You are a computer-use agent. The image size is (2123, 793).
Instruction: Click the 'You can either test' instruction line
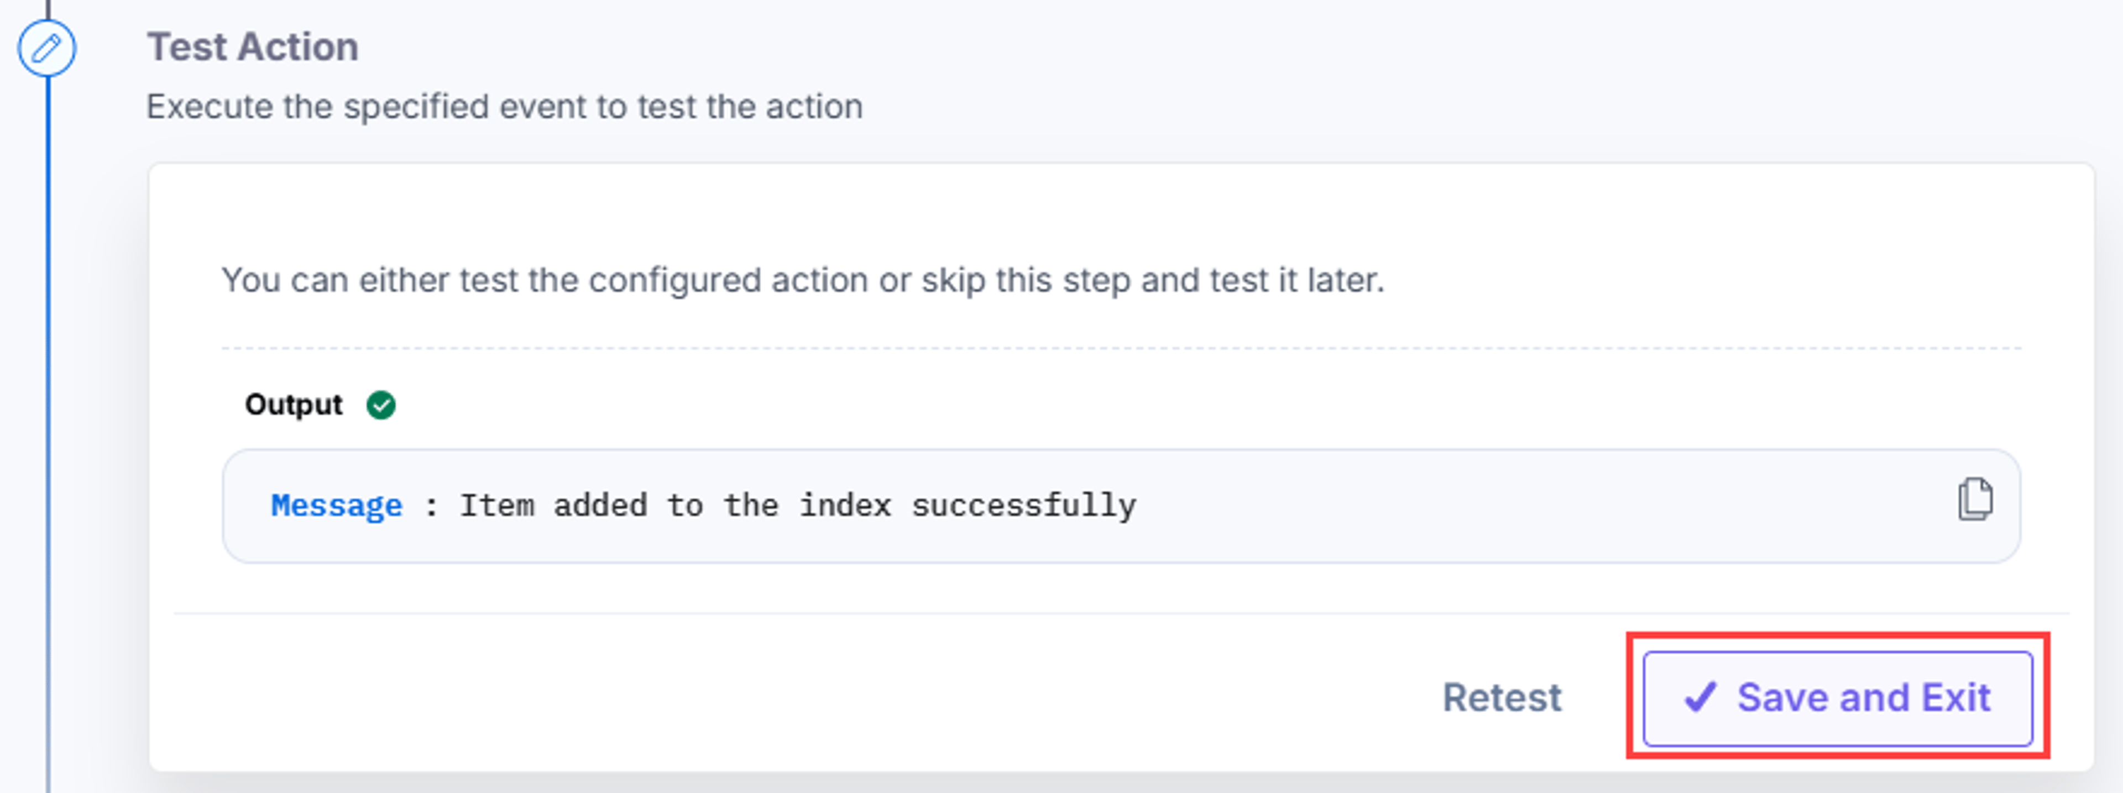click(803, 281)
